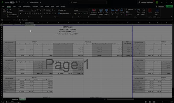Expand the Find & Select menu
Viewport: 174px width, 103px height.
click(143, 12)
